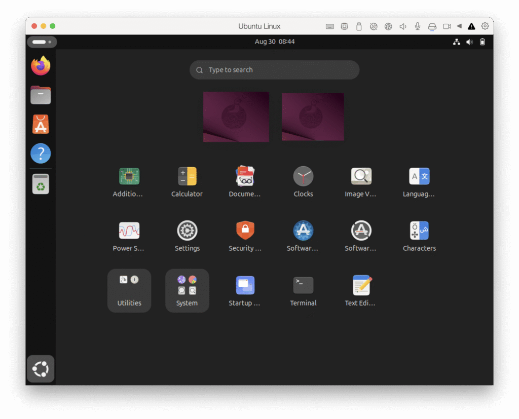Viewport: 519px width, 419px height.
Task: Click the Type to search field
Action: click(x=274, y=70)
